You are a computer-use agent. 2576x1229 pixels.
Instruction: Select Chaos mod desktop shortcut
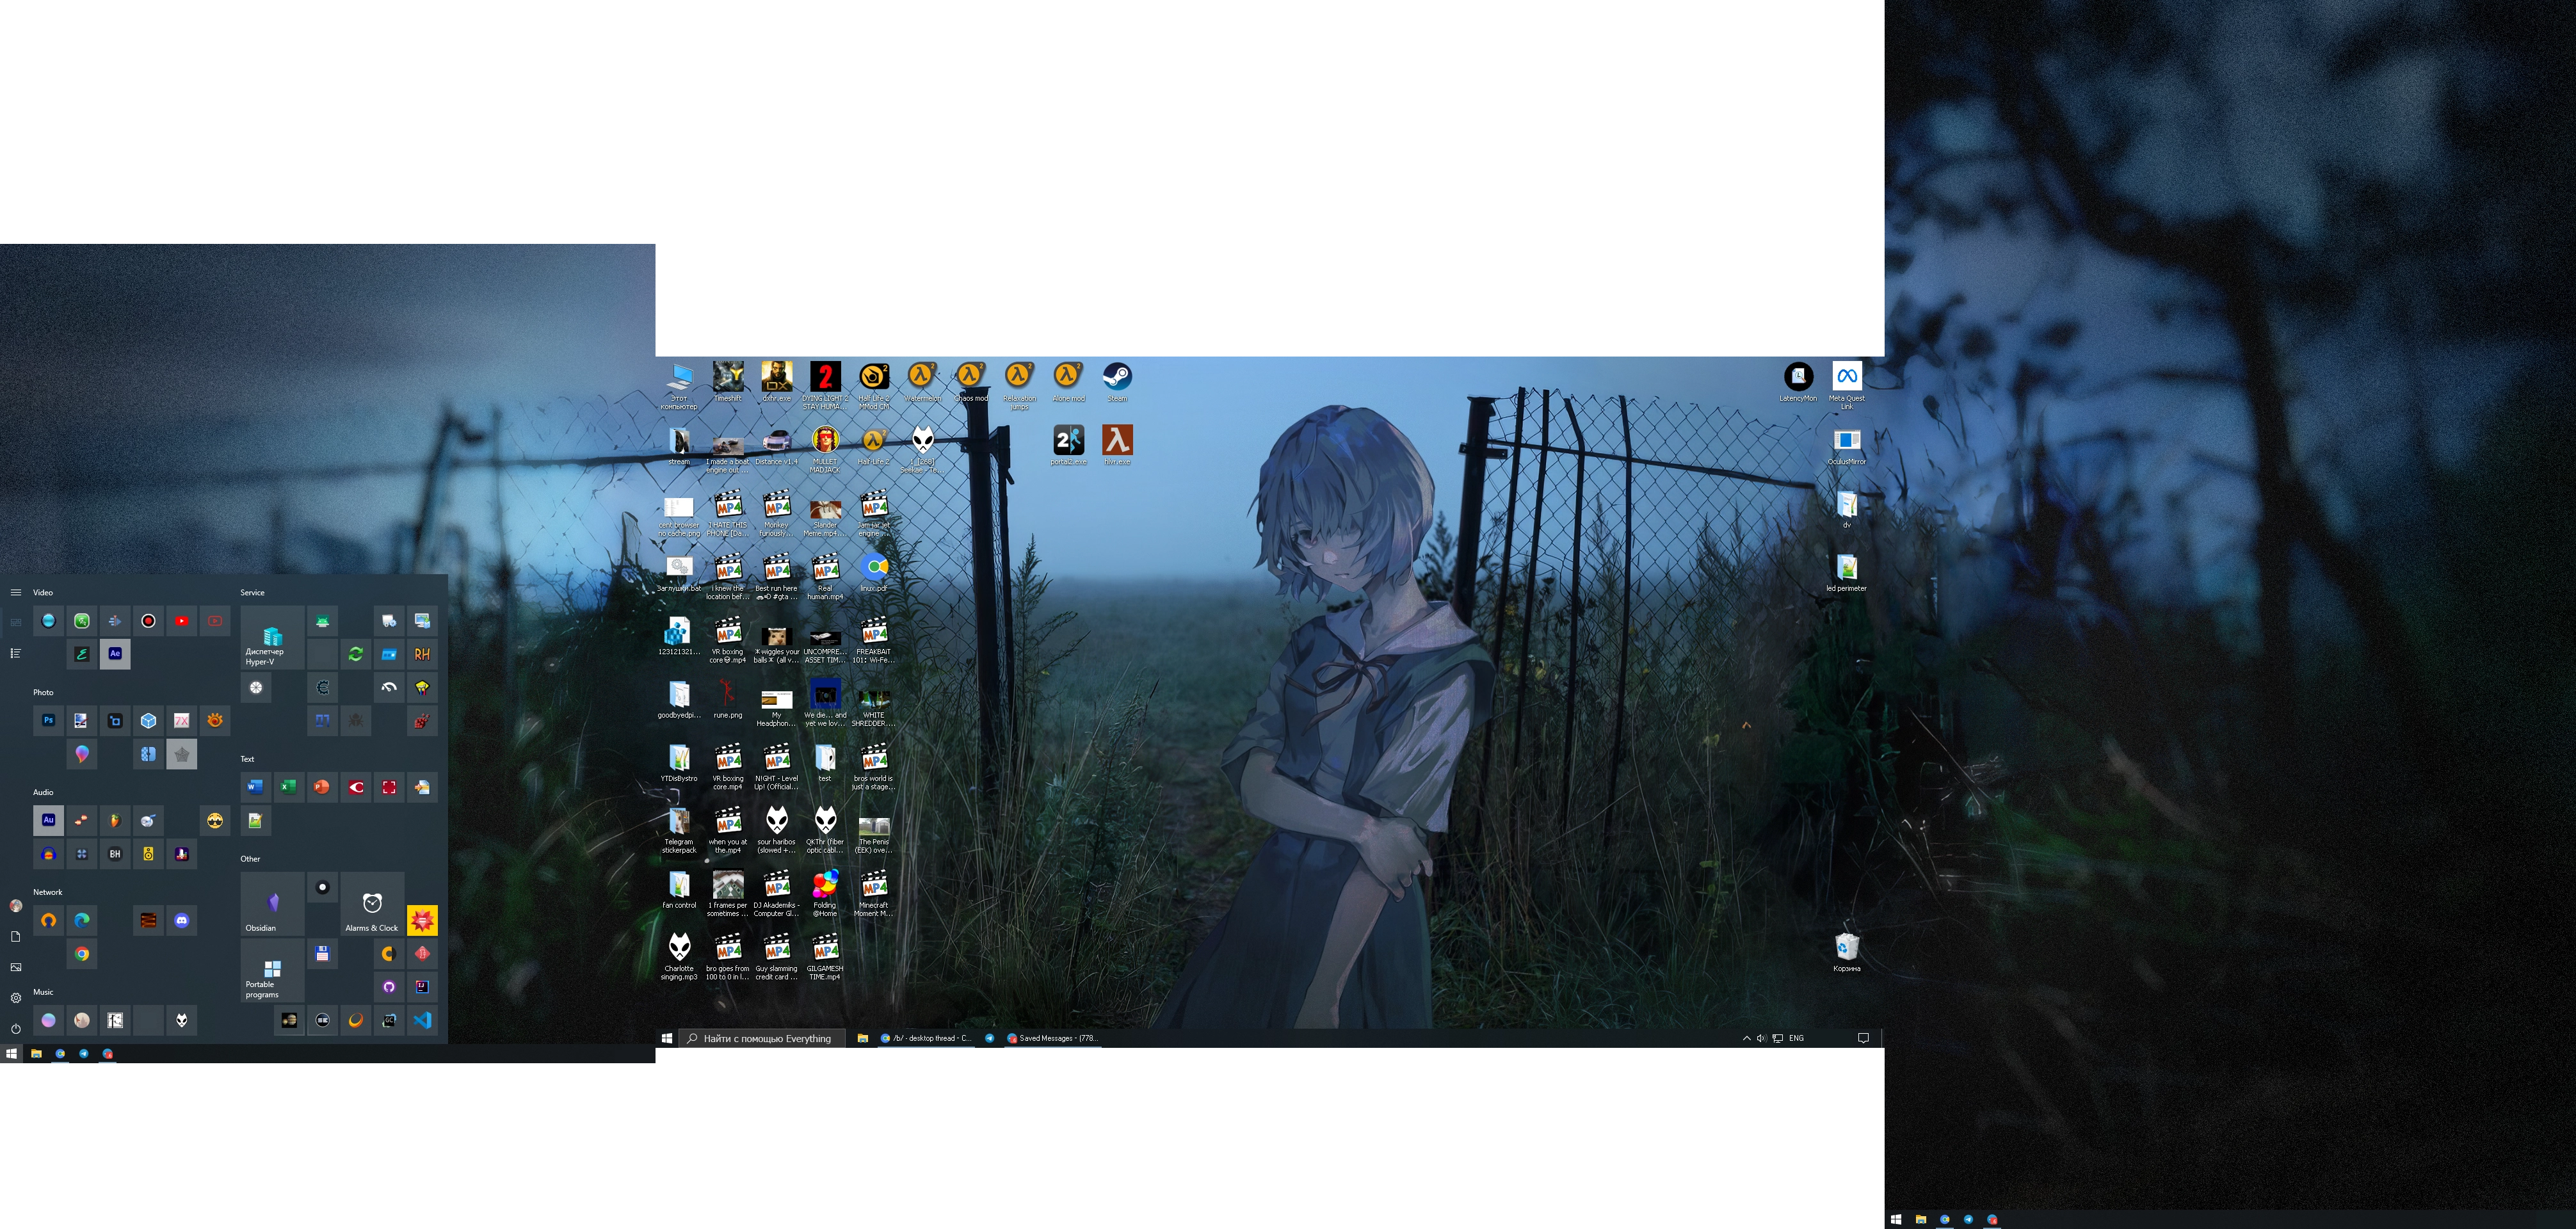[970, 382]
